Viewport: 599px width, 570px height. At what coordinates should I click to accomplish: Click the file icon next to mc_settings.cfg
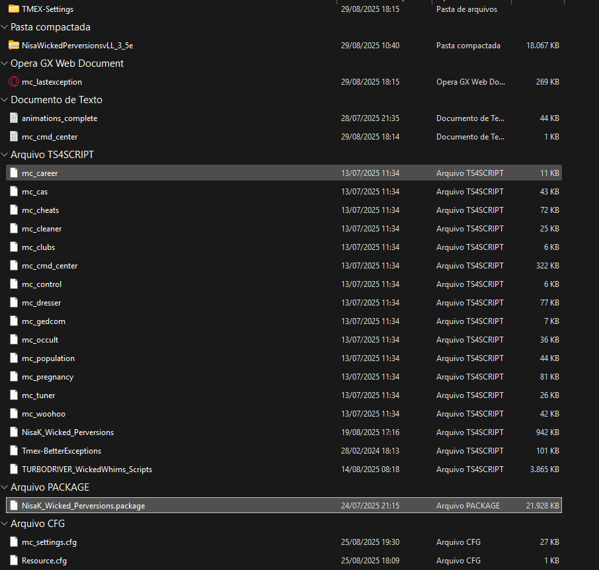pyautogui.click(x=14, y=542)
